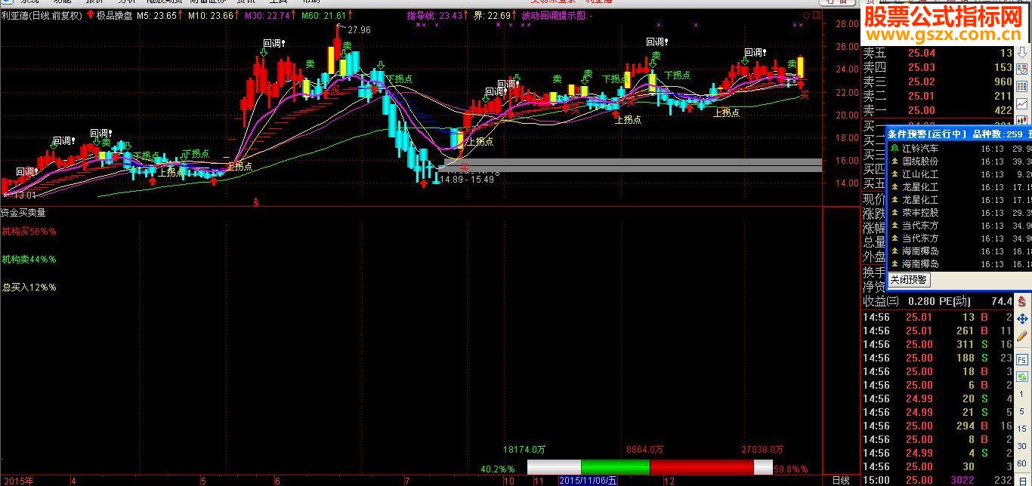The width and height of the screenshot is (1032, 486).
Task: Select the daily 日 period button
Action: [x=1021, y=480]
